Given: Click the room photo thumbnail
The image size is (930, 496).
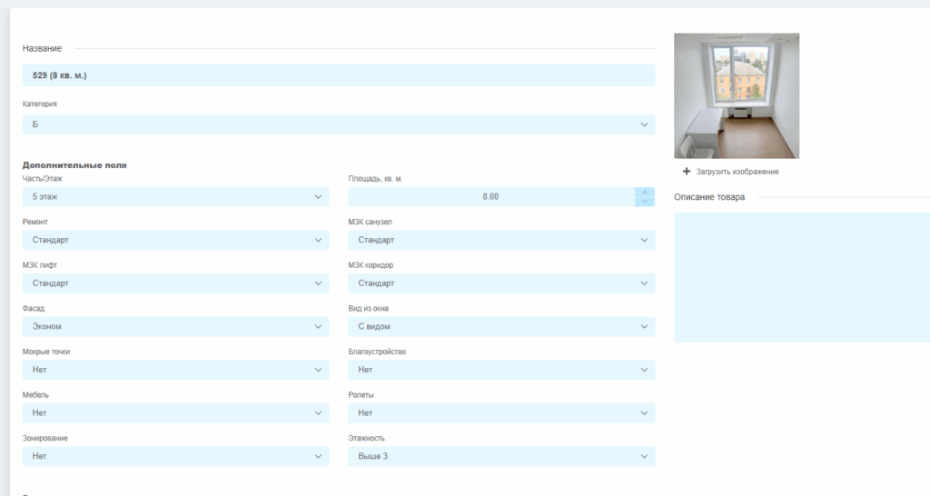Looking at the screenshot, I should (736, 95).
